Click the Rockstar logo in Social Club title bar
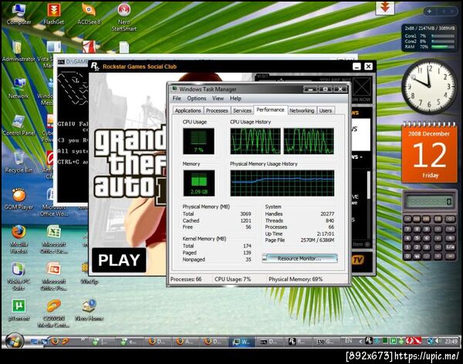 tap(95, 66)
